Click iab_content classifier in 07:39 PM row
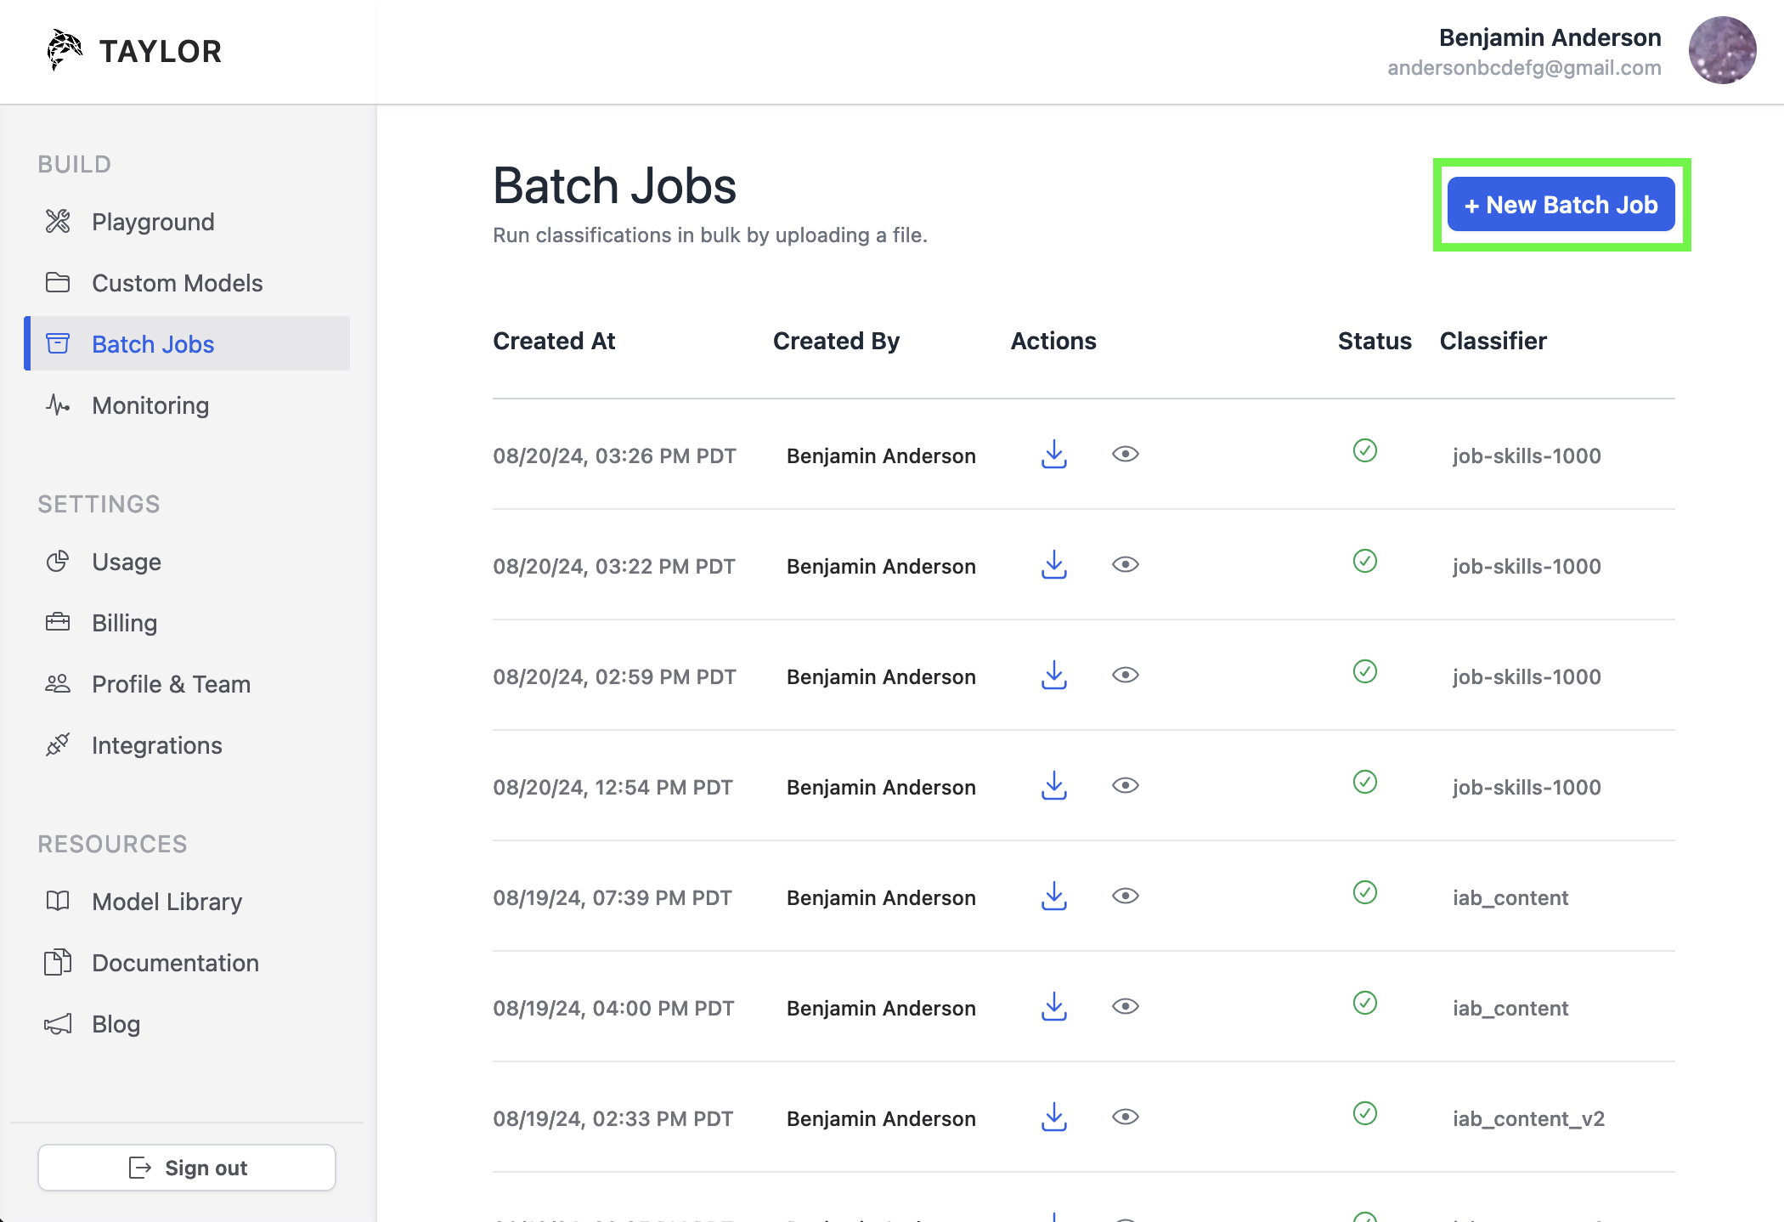This screenshot has width=1784, height=1222. pyautogui.click(x=1510, y=897)
